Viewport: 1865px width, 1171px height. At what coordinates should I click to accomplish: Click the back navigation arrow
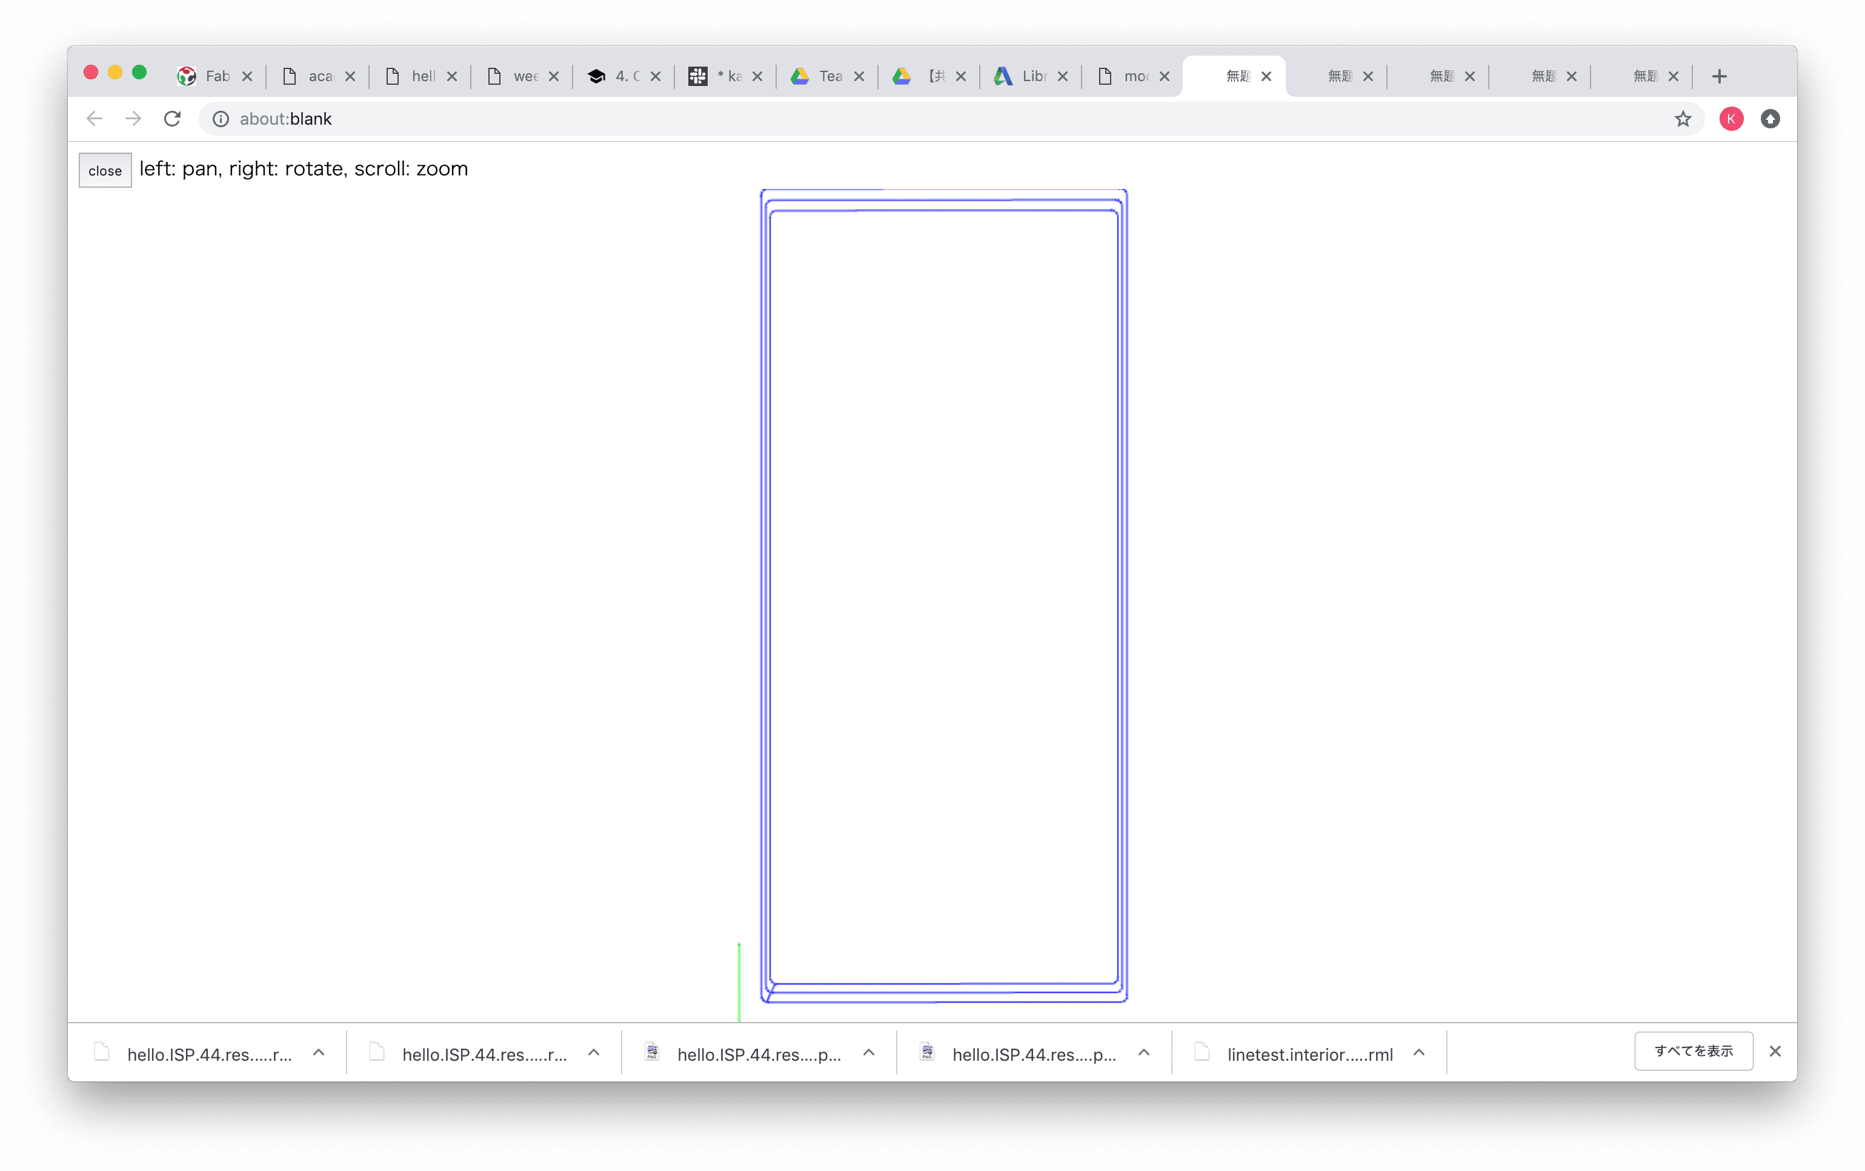coord(95,119)
